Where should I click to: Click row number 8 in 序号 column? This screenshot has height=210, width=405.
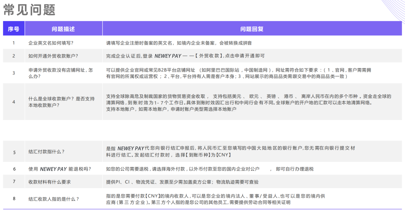coord(14,199)
